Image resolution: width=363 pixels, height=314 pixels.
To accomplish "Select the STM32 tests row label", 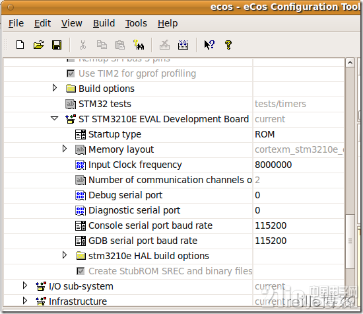I will (105, 104).
